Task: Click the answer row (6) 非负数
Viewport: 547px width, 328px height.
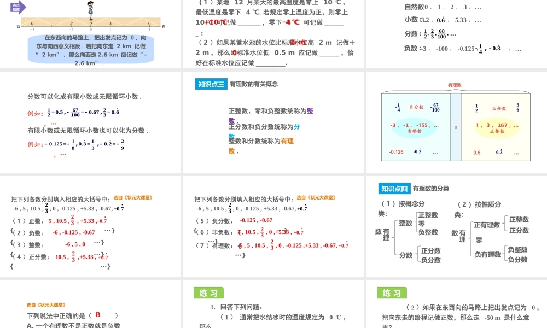Action: tap(249, 232)
